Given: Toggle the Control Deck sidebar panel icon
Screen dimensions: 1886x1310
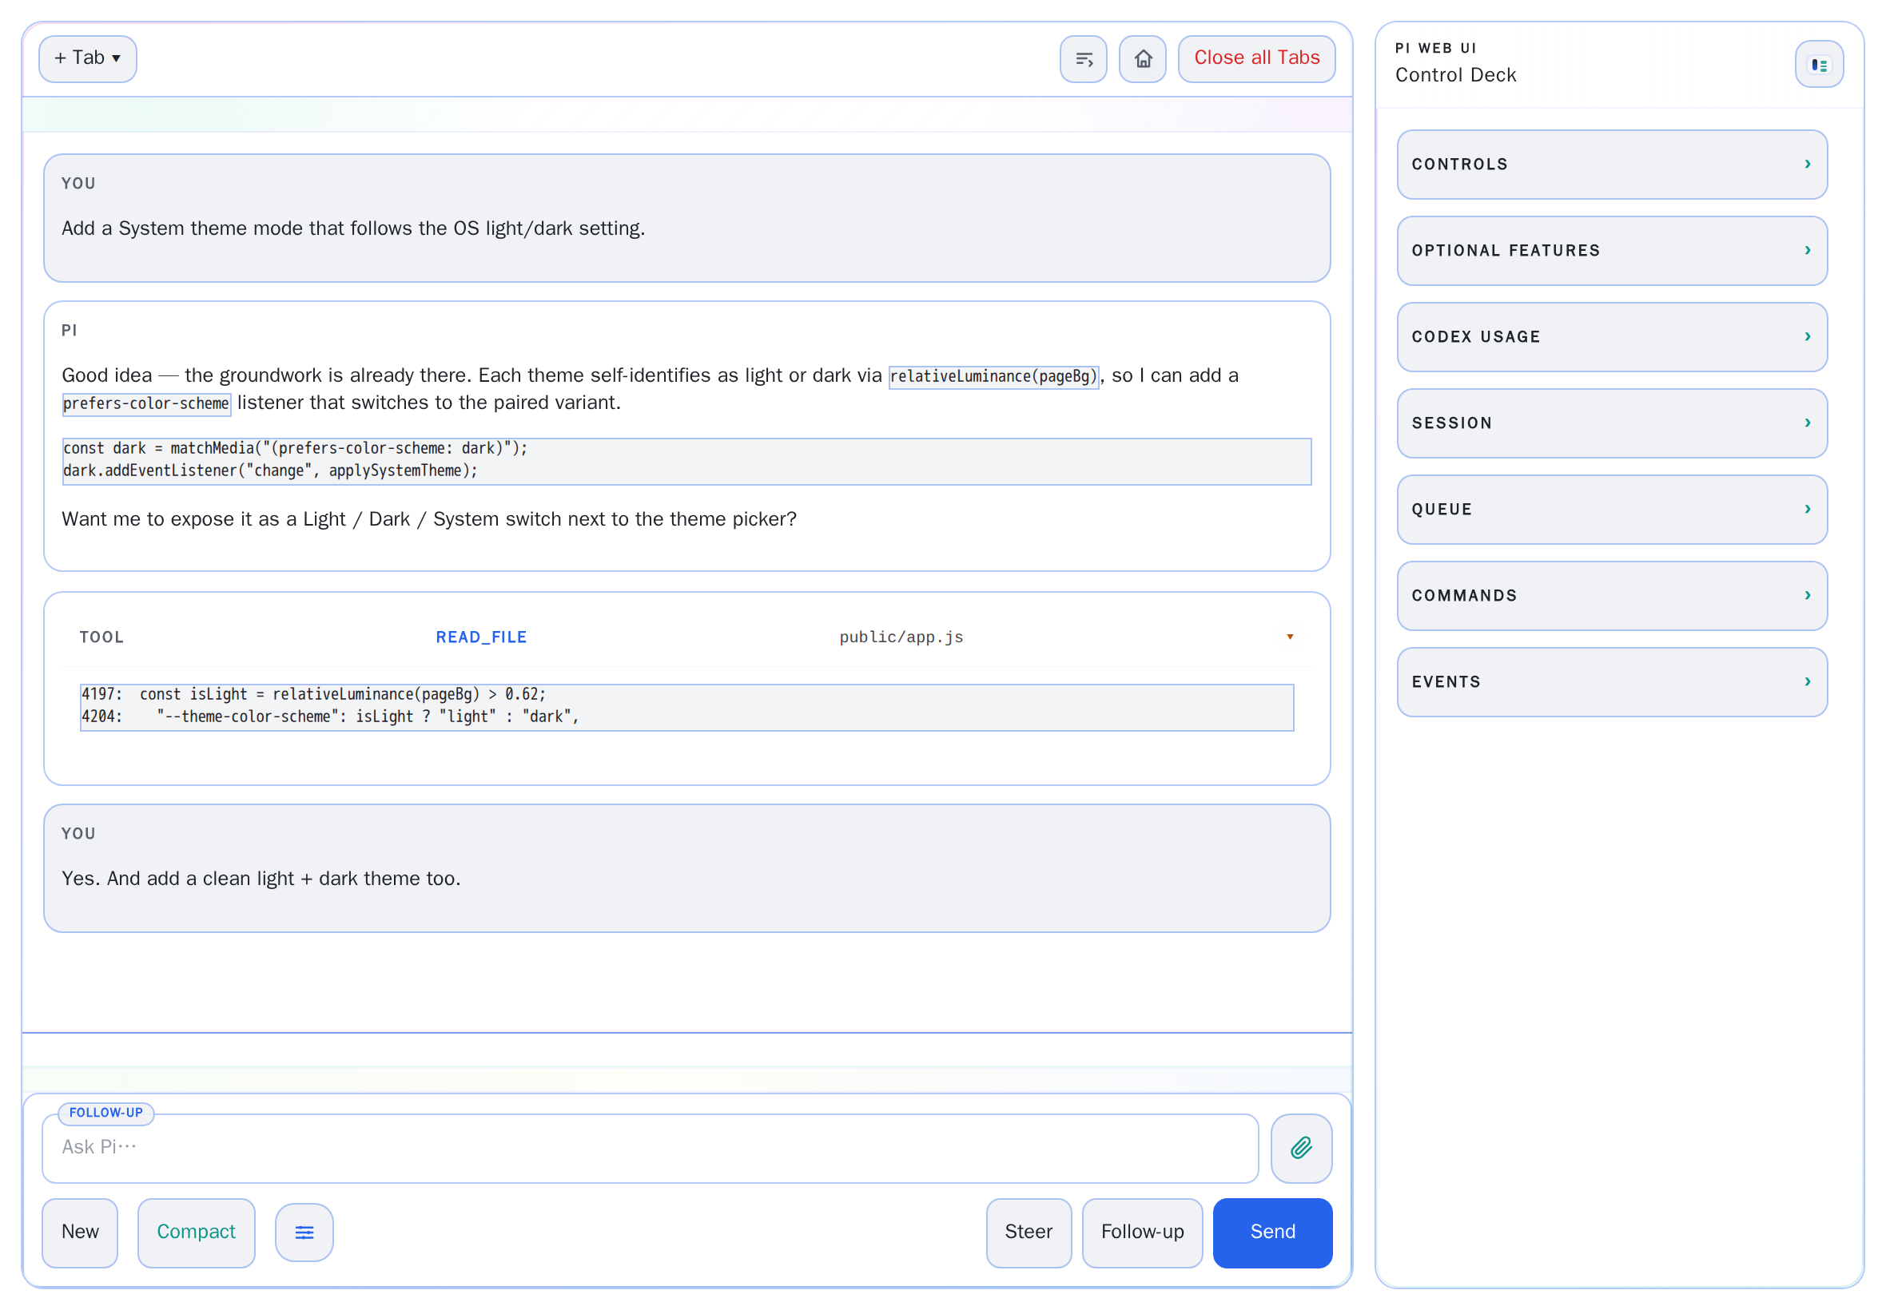Looking at the screenshot, I should point(1819,64).
